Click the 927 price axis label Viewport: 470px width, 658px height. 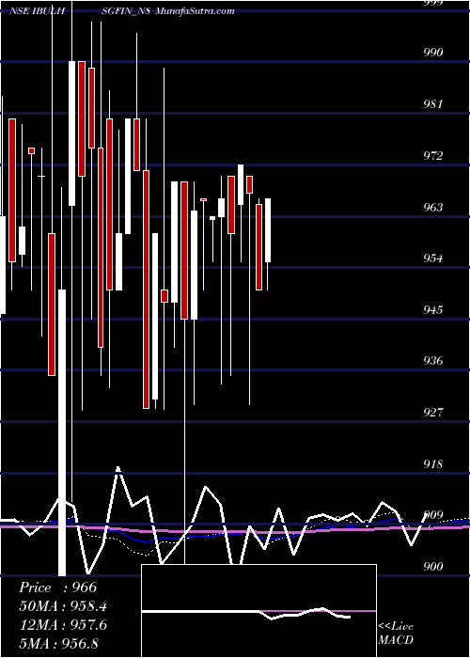coord(432,412)
